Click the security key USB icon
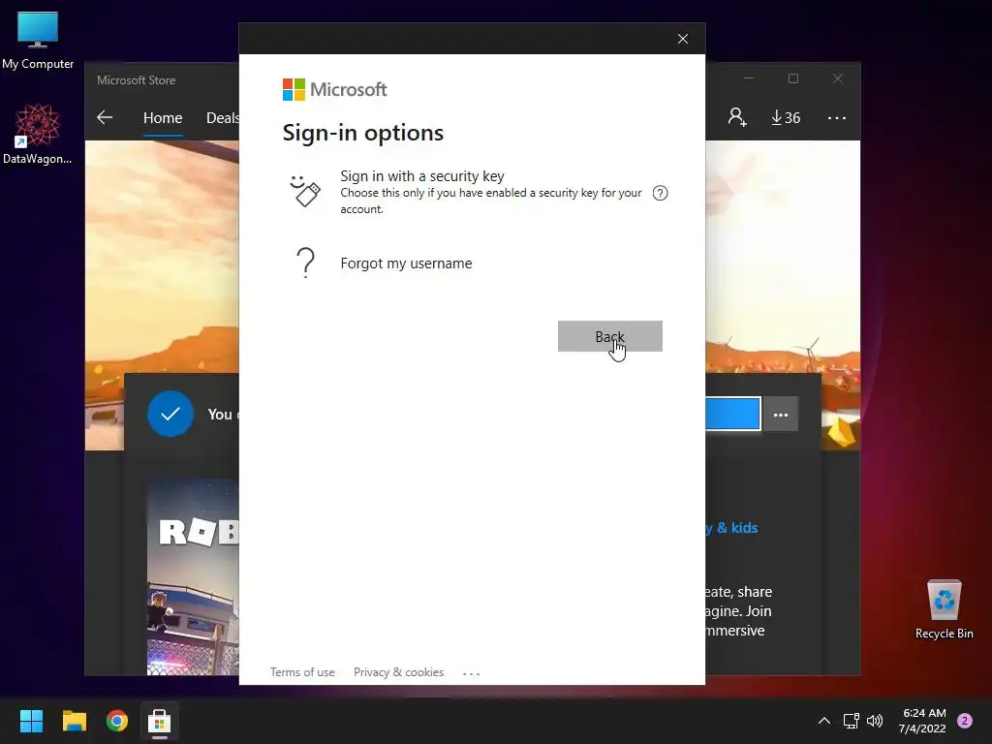 305,191
